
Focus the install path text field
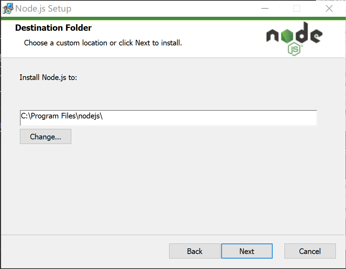[168, 118]
